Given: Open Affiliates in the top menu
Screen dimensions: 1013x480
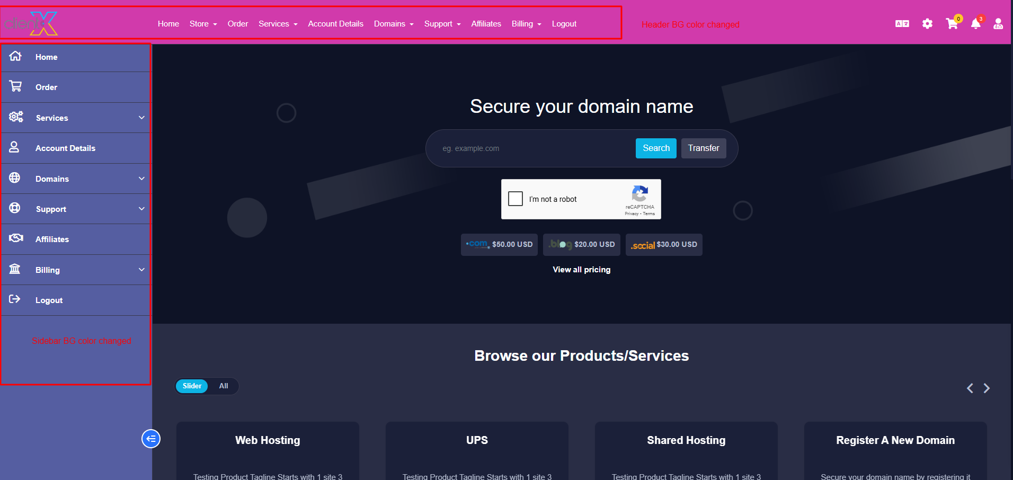Looking at the screenshot, I should (486, 24).
